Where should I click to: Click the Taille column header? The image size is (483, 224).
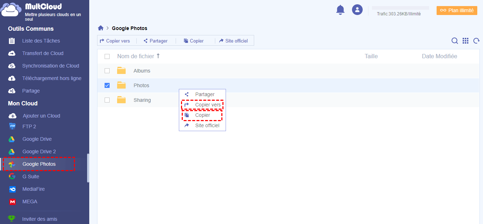click(x=371, y=56)
